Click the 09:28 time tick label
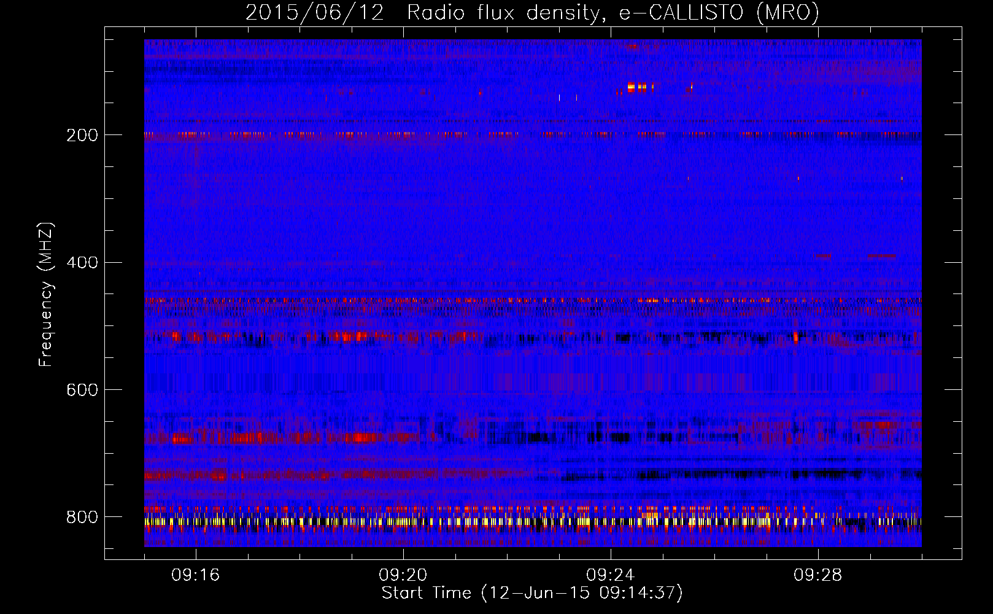993x614 pixels. (x=818, y=575)
